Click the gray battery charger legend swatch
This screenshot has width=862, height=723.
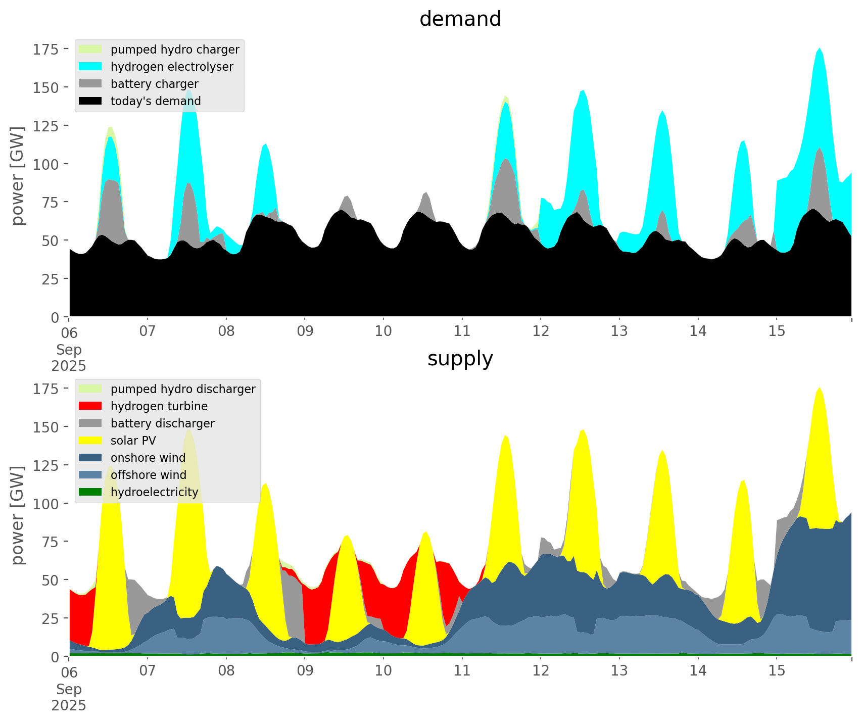click(90, 84)
